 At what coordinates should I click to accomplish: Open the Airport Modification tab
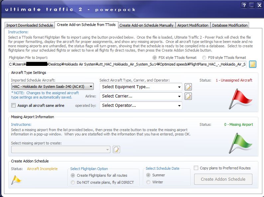click(193, 25)
